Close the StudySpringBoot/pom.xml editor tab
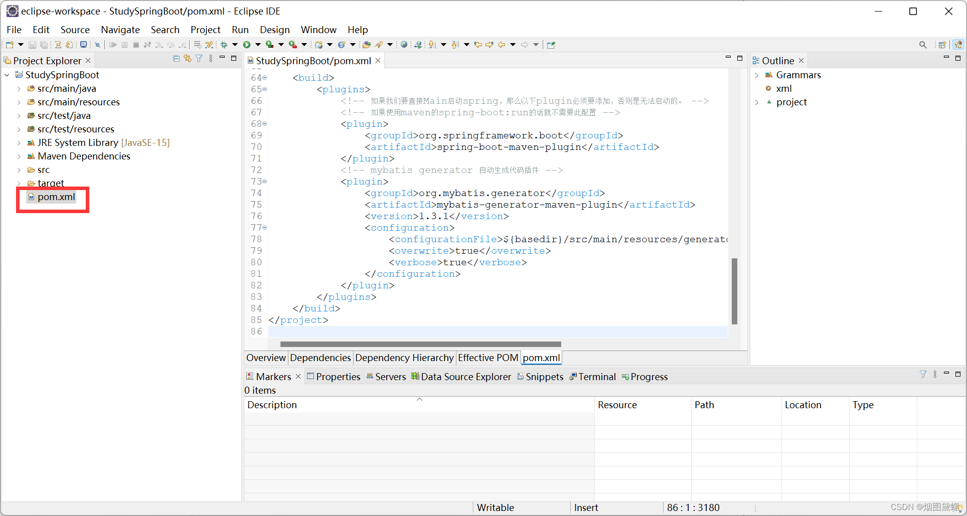This screenshot has width=967, height=516. point(378,61)
